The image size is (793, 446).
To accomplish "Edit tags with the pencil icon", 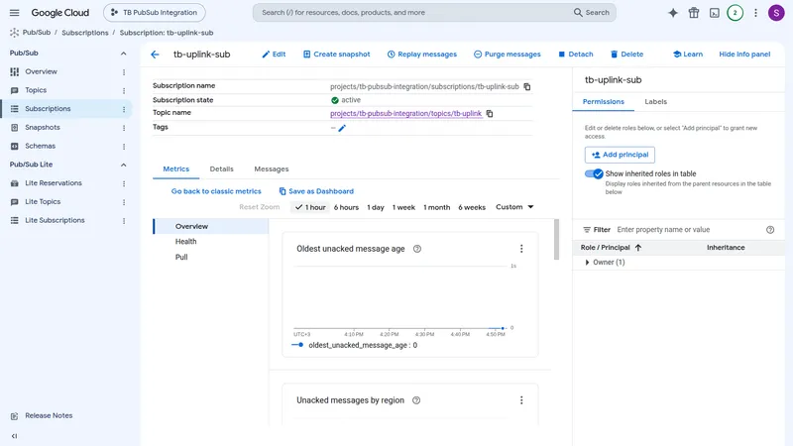I will (x=342, y=128).
